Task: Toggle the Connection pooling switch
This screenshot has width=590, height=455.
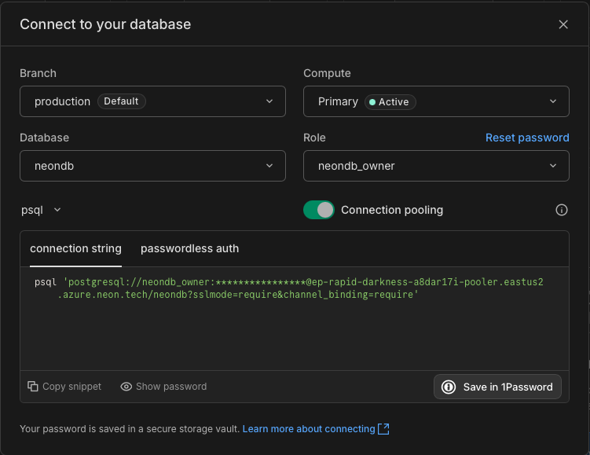Action: point(319,210)
